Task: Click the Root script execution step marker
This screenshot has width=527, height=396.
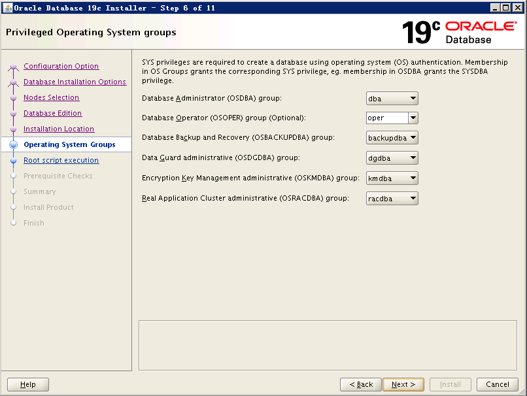Action: [x=14, y=161]
